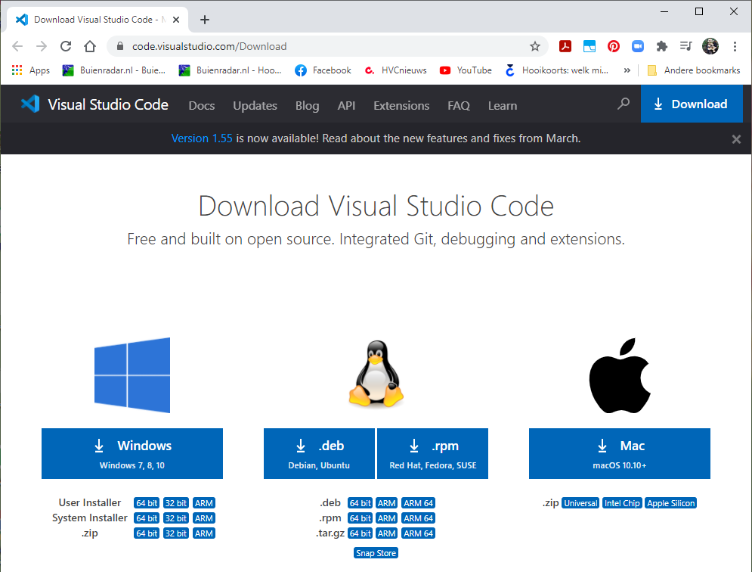Select User Installer ARM
This screenshot has height=572, width=752.
coord(204,503)
